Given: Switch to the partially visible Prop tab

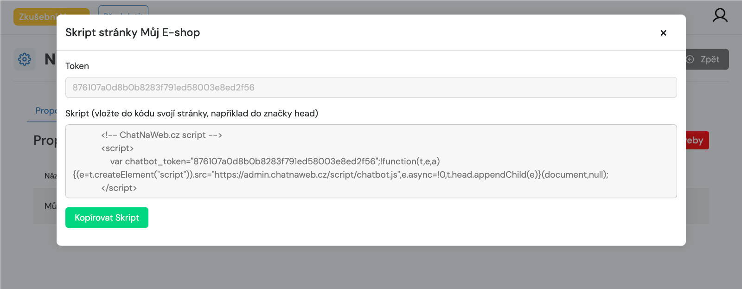Looking at the screenshot, I should tap(45, 111).
